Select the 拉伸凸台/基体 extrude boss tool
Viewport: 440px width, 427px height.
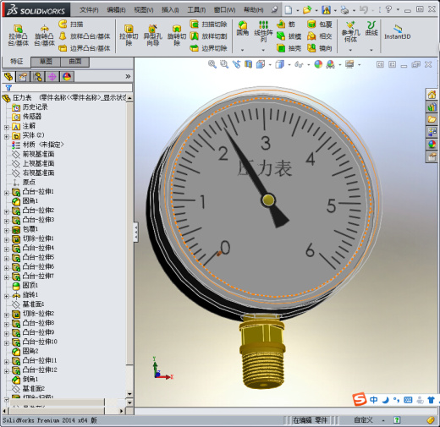[19, 35]
